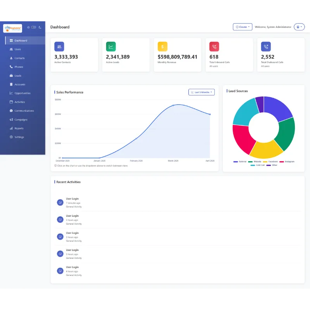Click the sun light-mode icon
Screen dimensions: 310x310
click(x=28, y=27)
